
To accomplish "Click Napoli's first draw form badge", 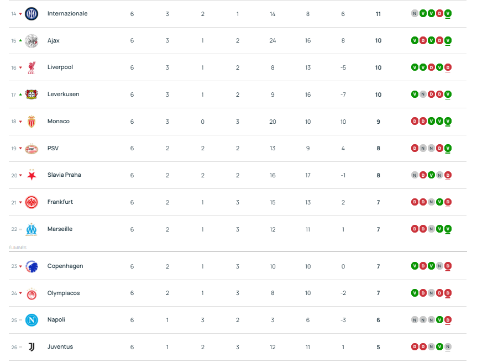I will pos(415,320).
